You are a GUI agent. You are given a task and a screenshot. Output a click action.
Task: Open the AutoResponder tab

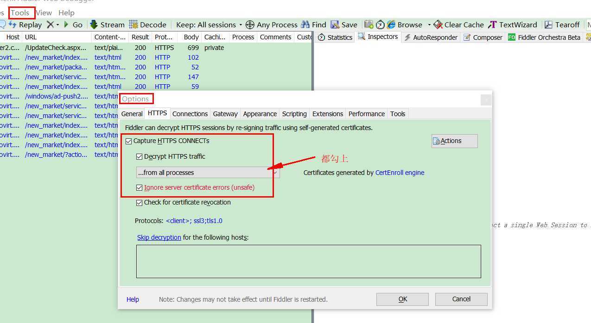[431, 37]
